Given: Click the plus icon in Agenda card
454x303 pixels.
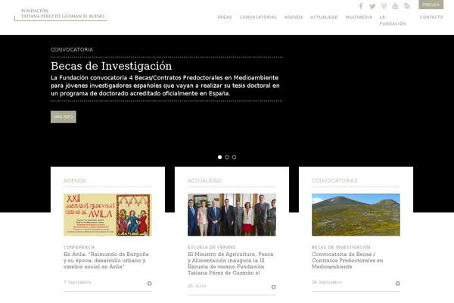Looking at the screenshot, I should (149, 283).
